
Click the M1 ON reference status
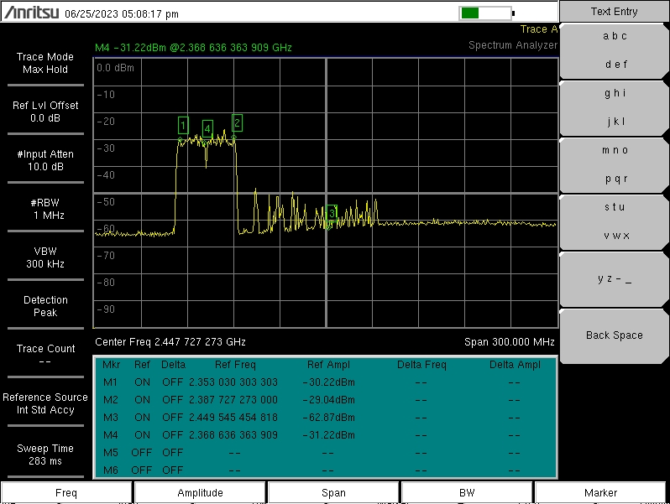pyautogui.click(x=143, y=382)
